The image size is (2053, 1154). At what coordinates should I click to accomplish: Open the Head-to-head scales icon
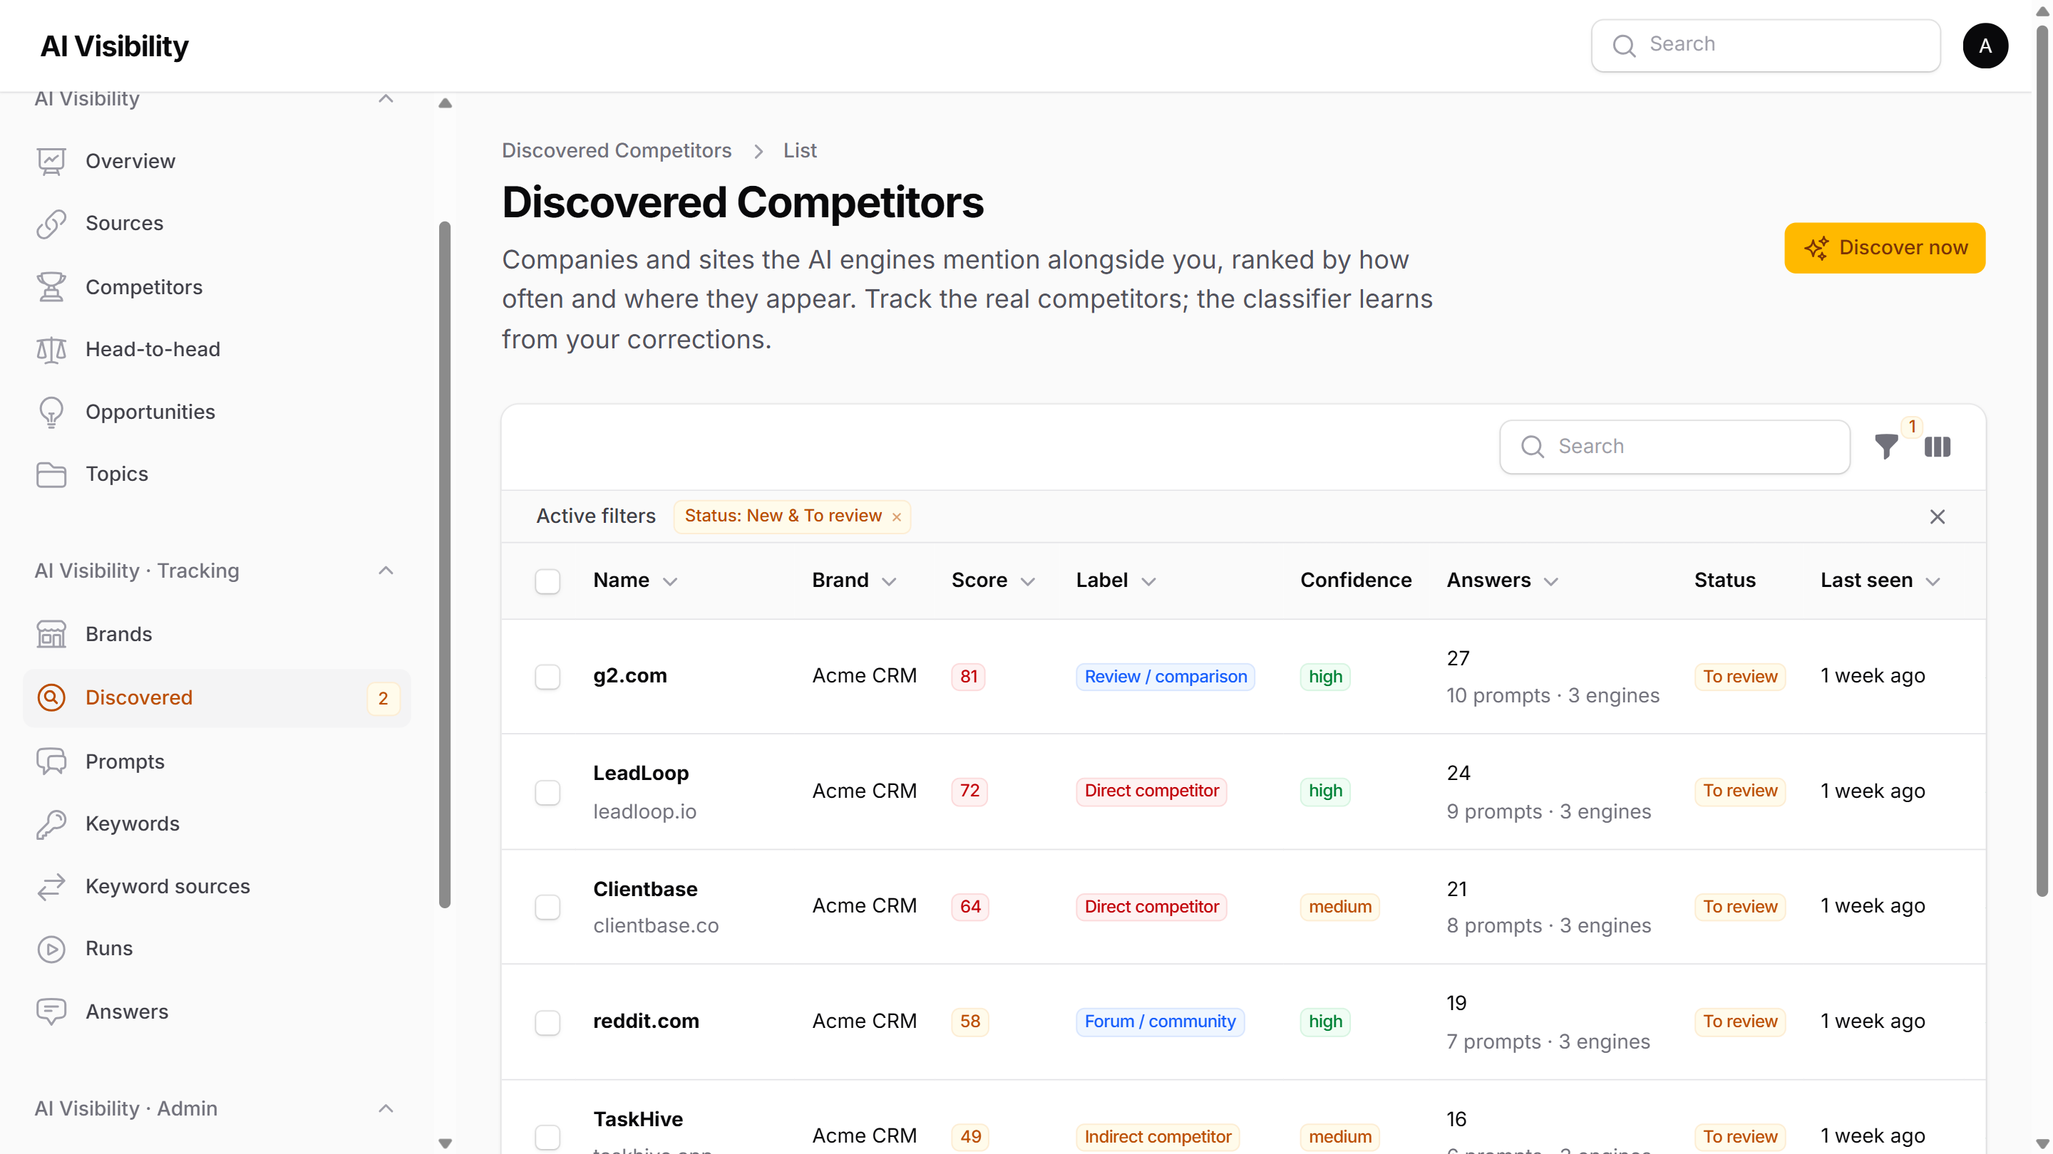[51, 350]
